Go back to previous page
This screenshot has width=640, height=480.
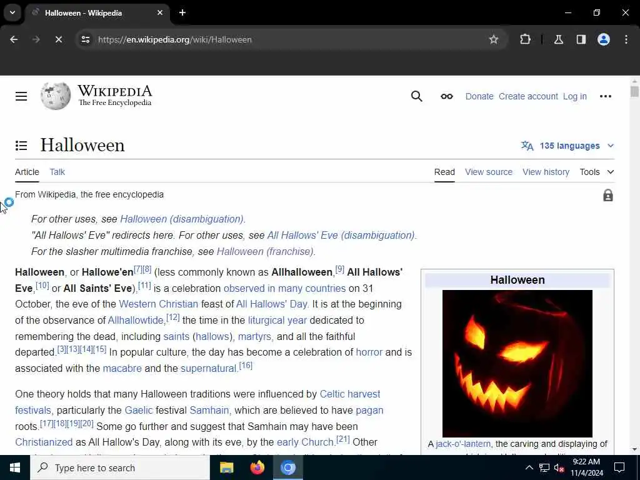14,39
